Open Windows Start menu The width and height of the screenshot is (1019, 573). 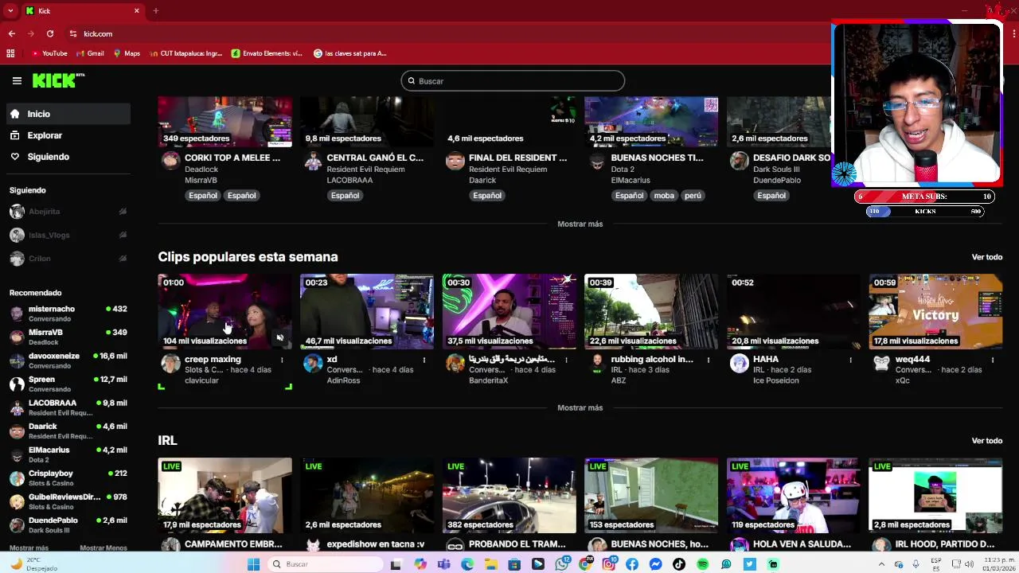point(253,563)
